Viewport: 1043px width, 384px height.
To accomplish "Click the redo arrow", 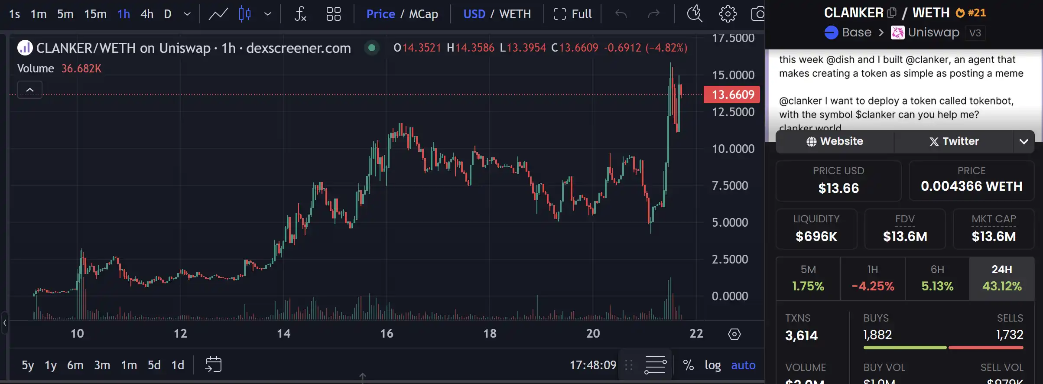I will (653, 14).
